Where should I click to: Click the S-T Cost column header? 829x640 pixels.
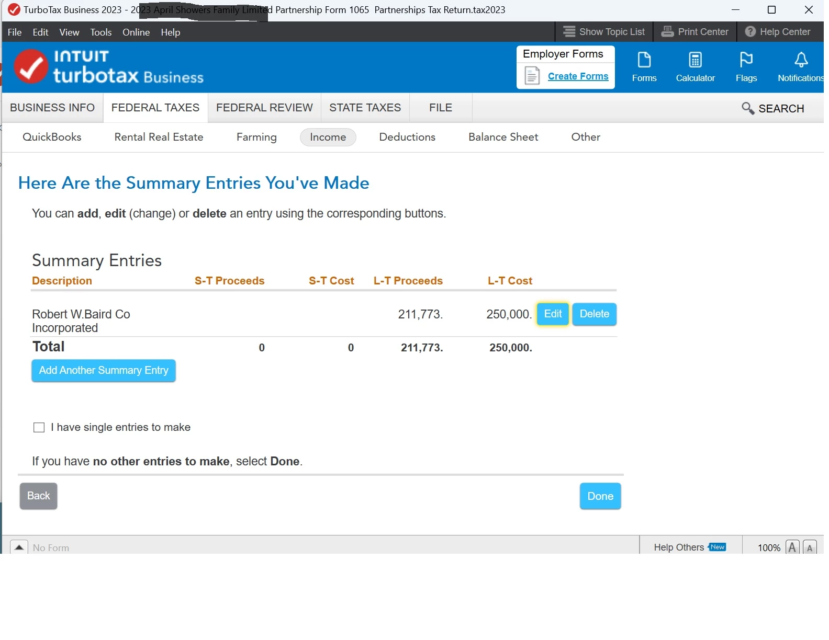pyautogui.click(x=331, y=281)
